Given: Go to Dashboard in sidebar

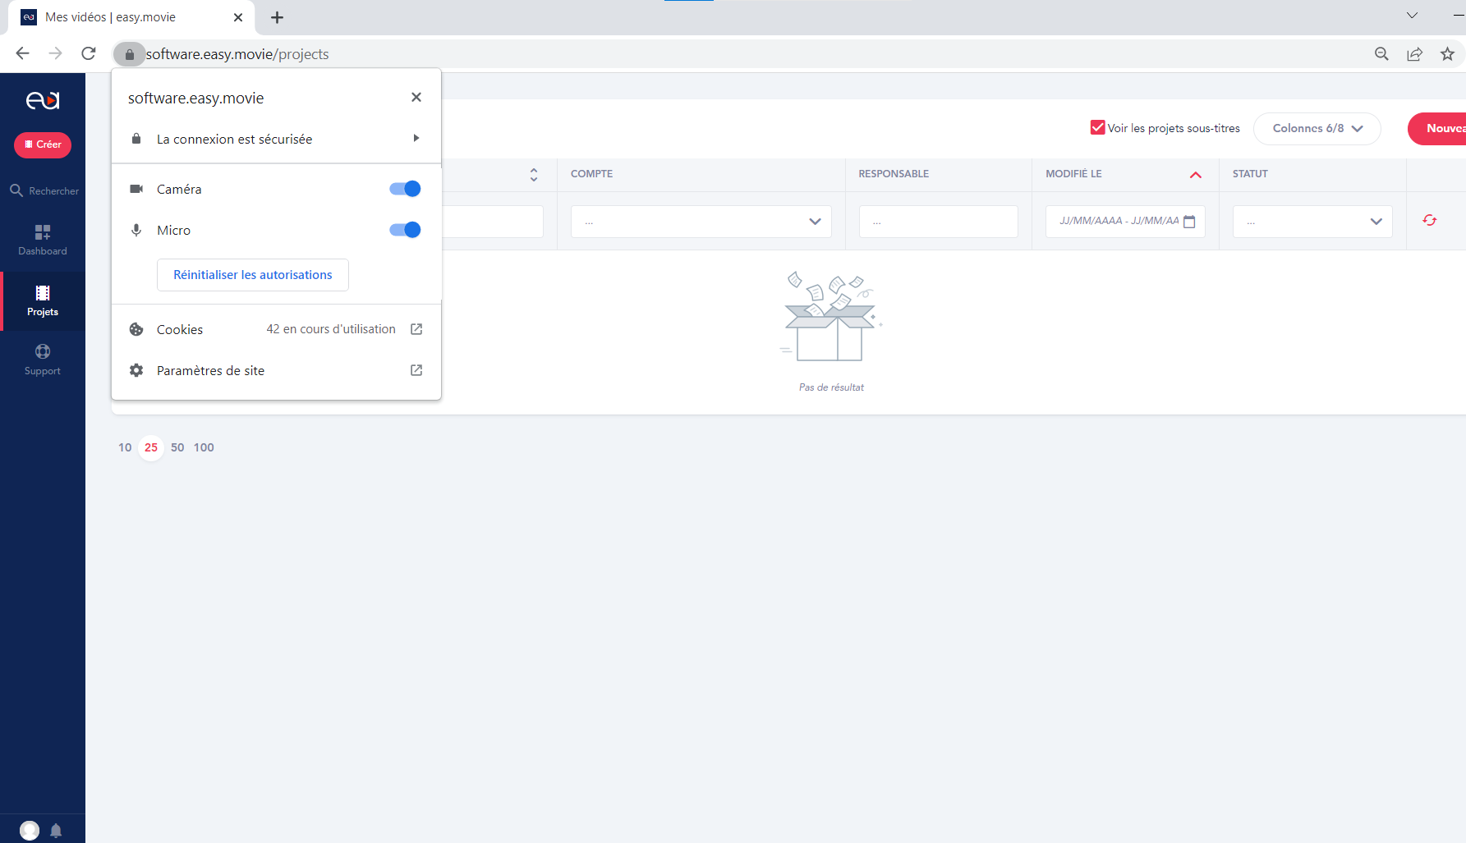Looking at the screenshot, I should tap(43, 240).
